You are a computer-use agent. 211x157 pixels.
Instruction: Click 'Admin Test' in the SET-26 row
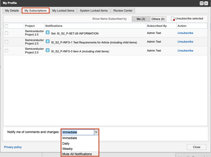coord(154,33)
